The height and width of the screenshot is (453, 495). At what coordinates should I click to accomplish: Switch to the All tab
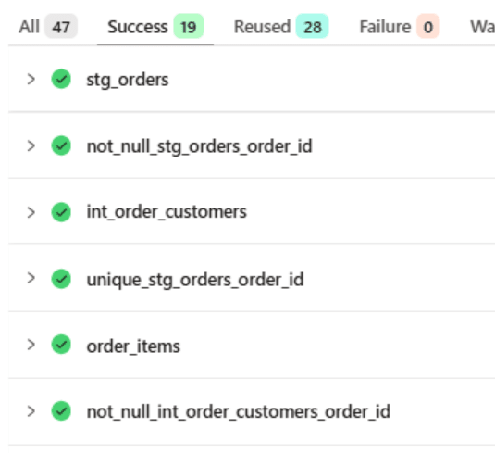click(48, 27)
